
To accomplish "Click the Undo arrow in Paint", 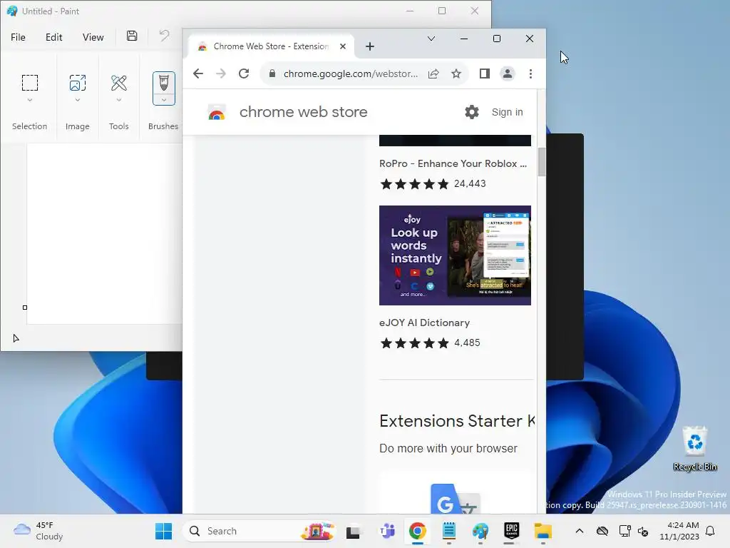I will [164, 36].
